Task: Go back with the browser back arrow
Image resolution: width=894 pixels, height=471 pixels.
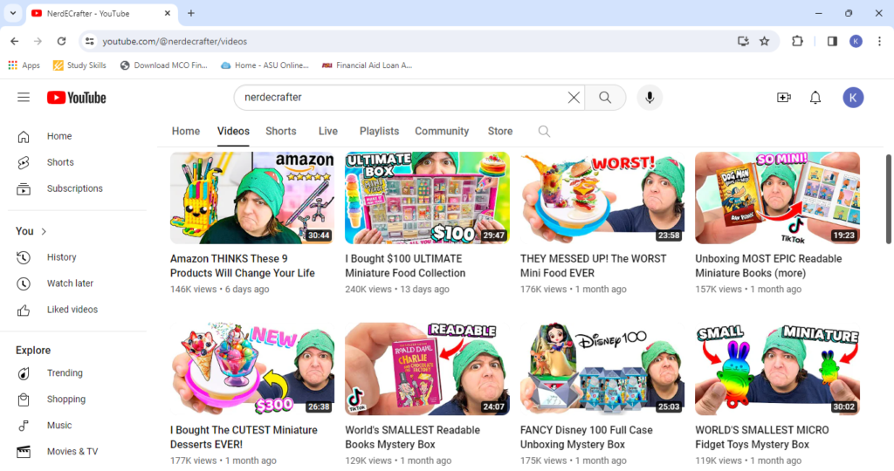Action: [15, 41]
